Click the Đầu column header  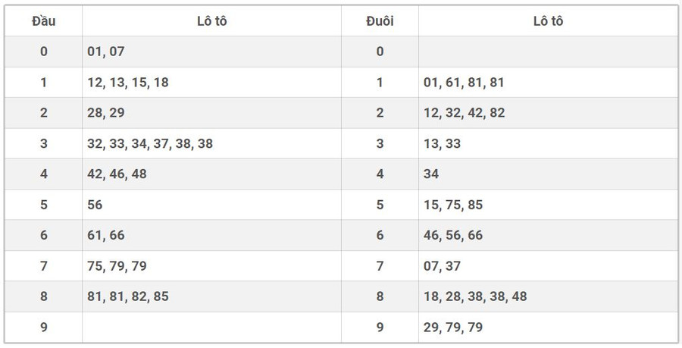click(43, 21)
